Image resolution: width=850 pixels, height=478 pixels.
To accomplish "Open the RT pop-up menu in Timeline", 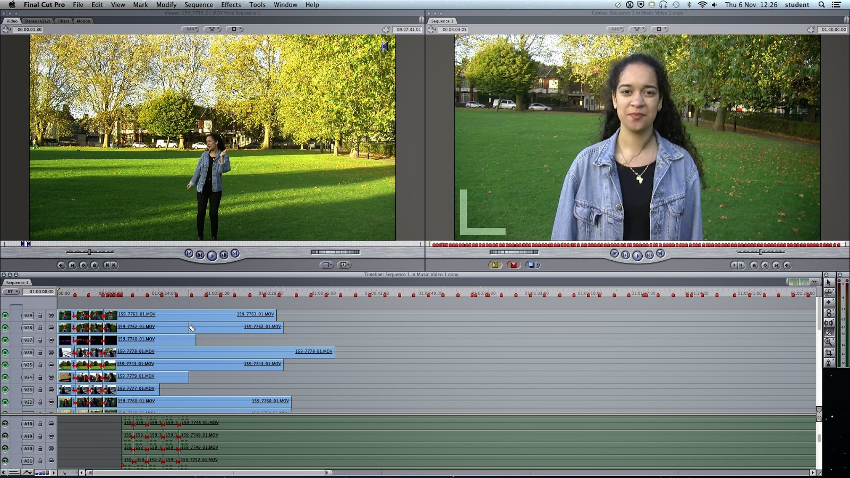I will (11, 292).
